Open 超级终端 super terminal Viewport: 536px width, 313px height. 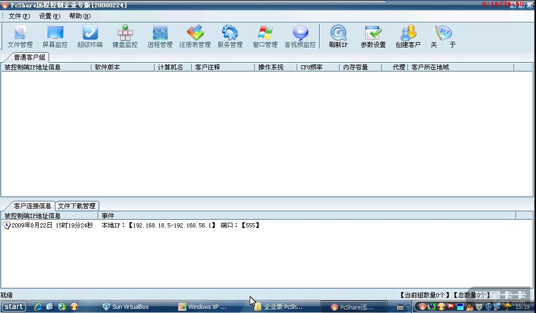[90, 37]
